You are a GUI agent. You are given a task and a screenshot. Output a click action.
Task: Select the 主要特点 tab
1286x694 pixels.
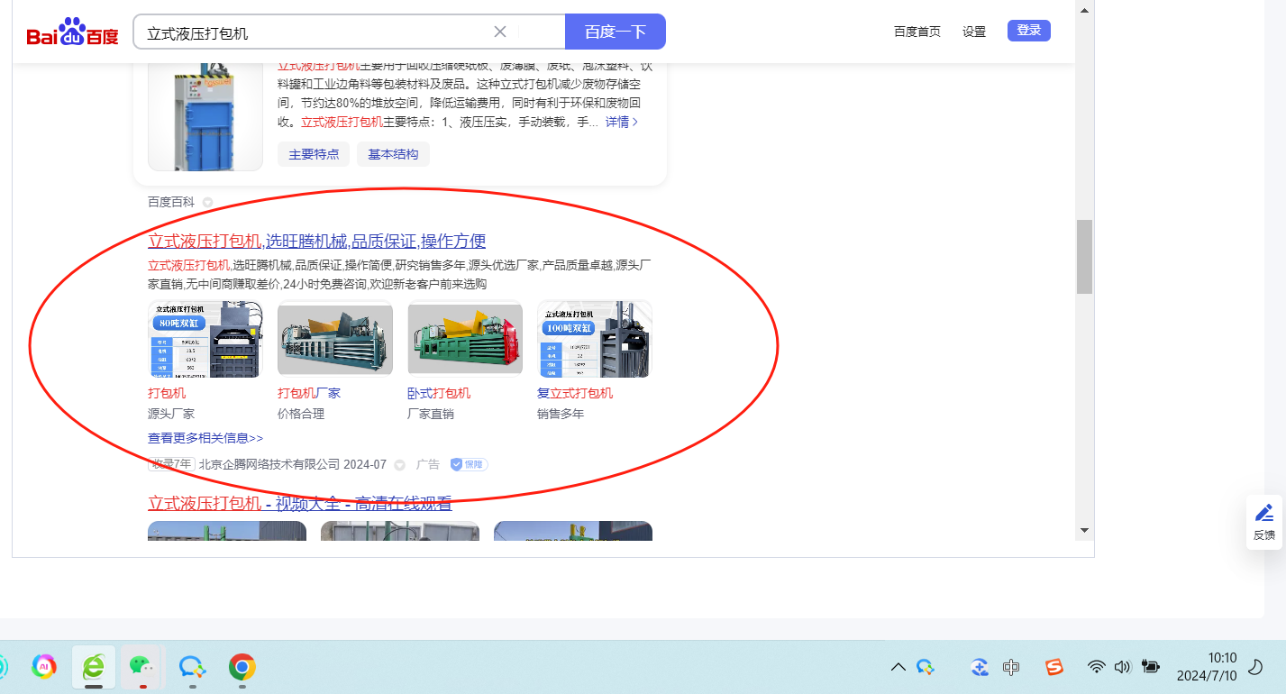click(x=314, y=154)
